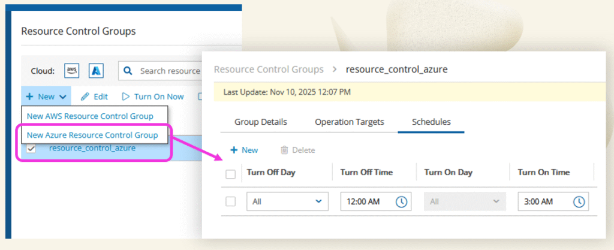Open the Turn Off Day dropdown
Screen dimensions: 614x250
click(287, 202)
